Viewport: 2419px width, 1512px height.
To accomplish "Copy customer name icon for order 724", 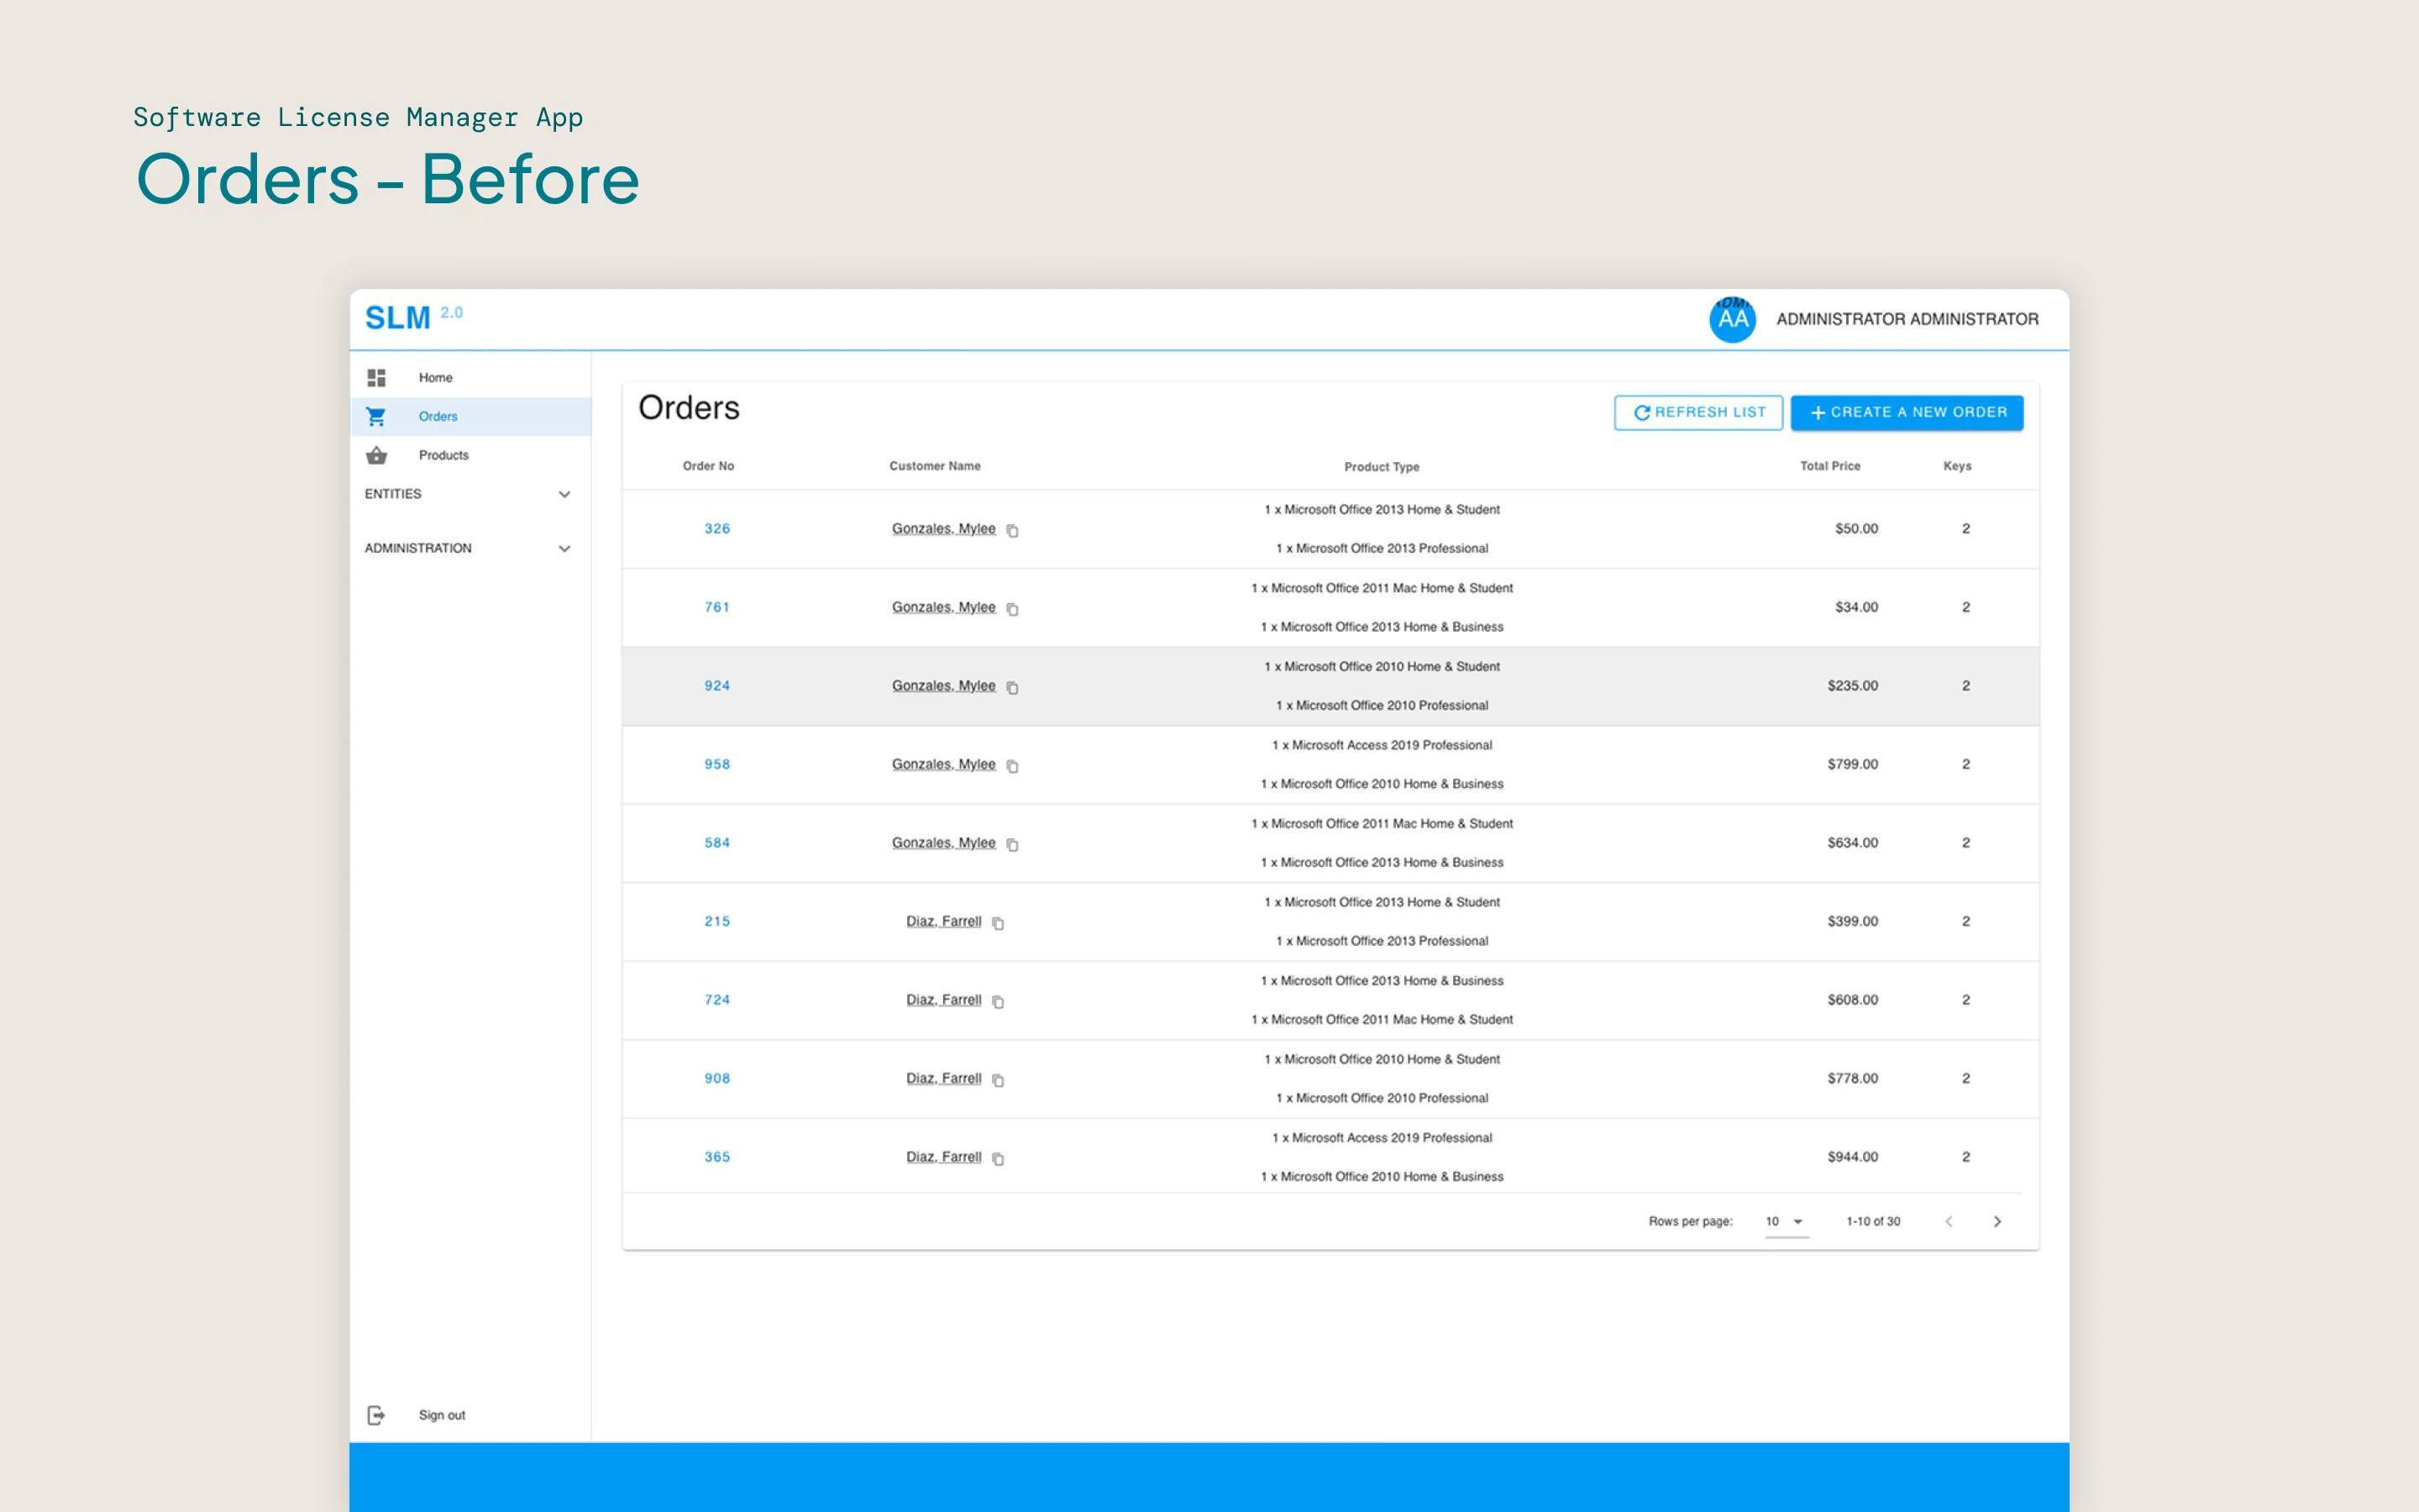I will click(x=999, y=1001).
